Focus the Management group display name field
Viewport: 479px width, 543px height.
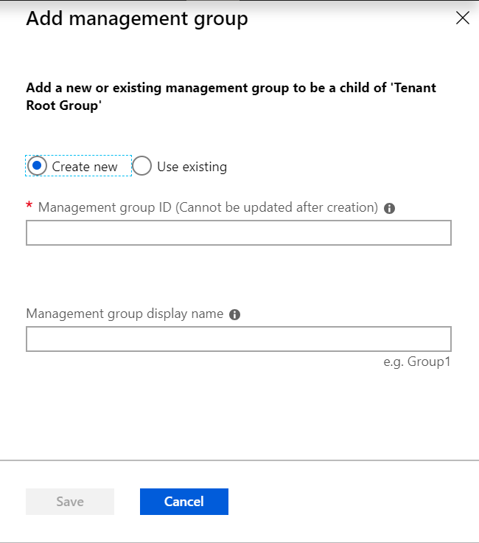tap(238, 339)
